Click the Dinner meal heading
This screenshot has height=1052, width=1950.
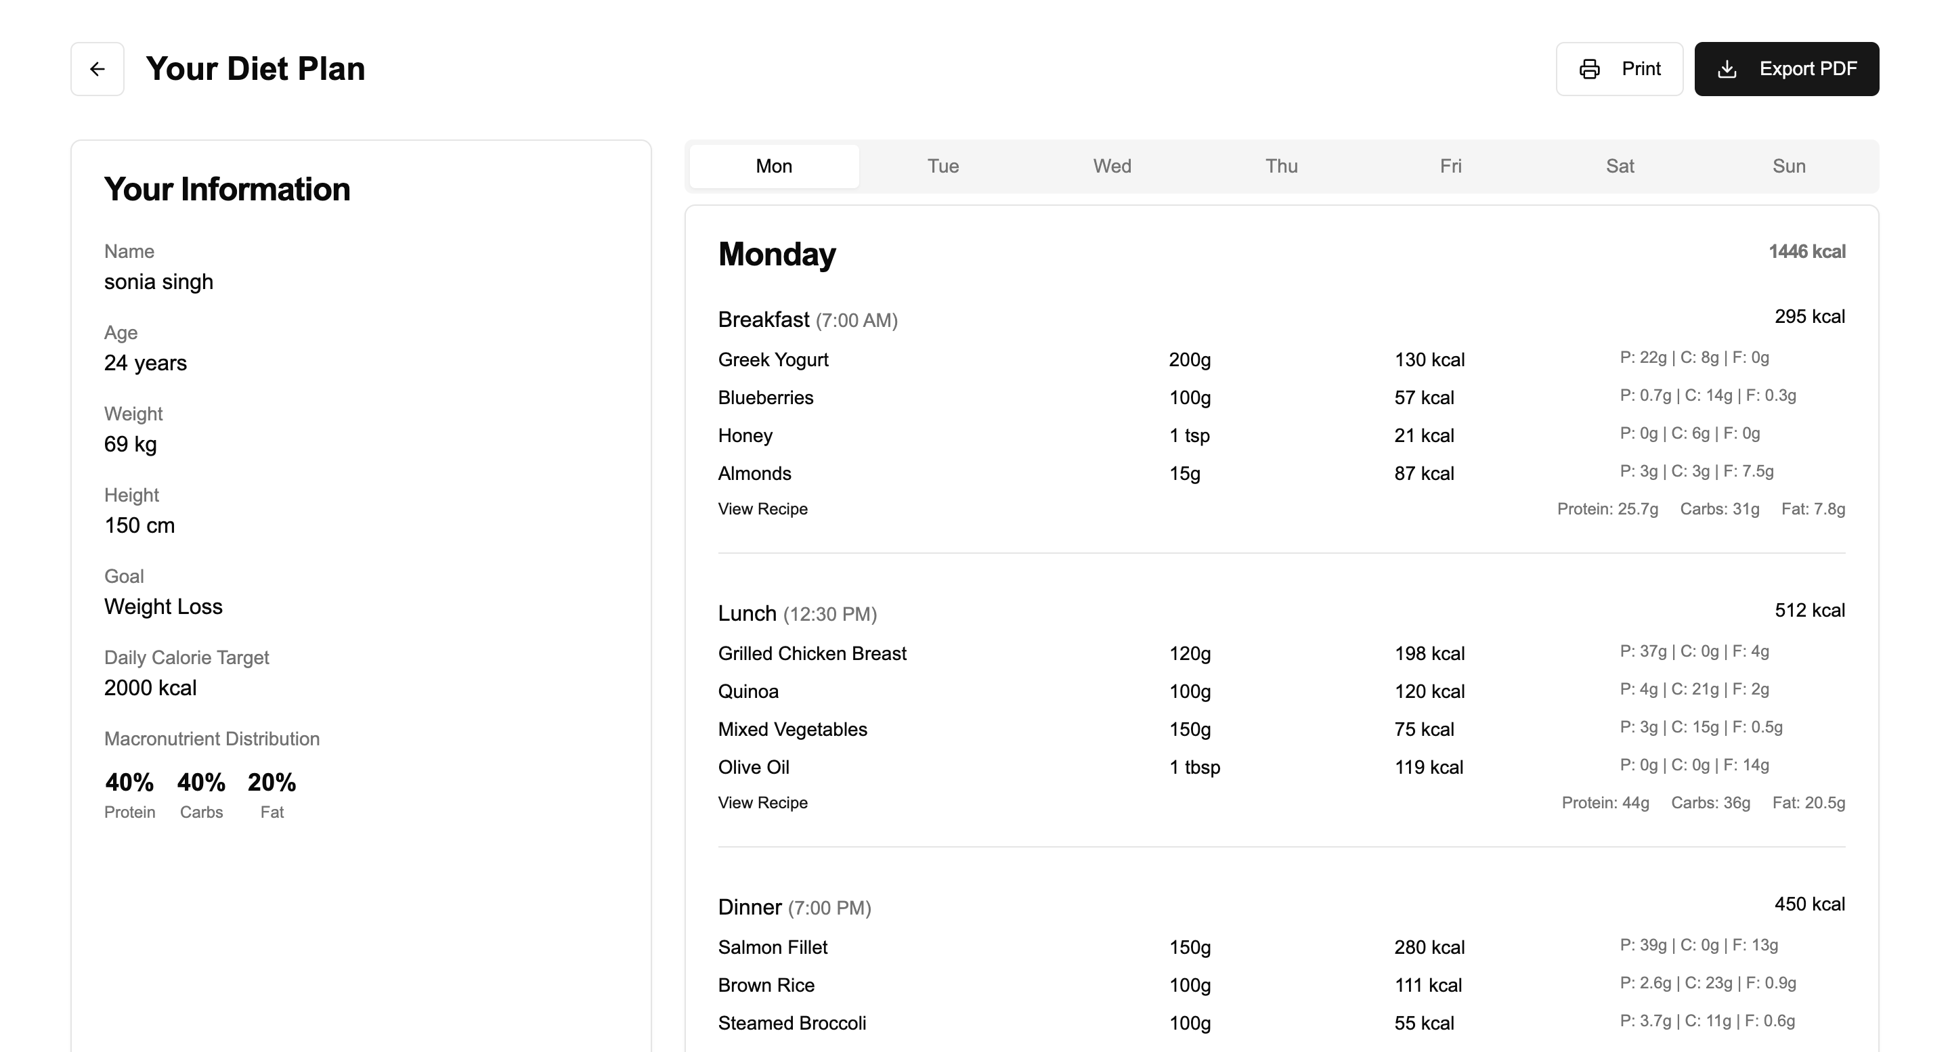tap(750, 906)
